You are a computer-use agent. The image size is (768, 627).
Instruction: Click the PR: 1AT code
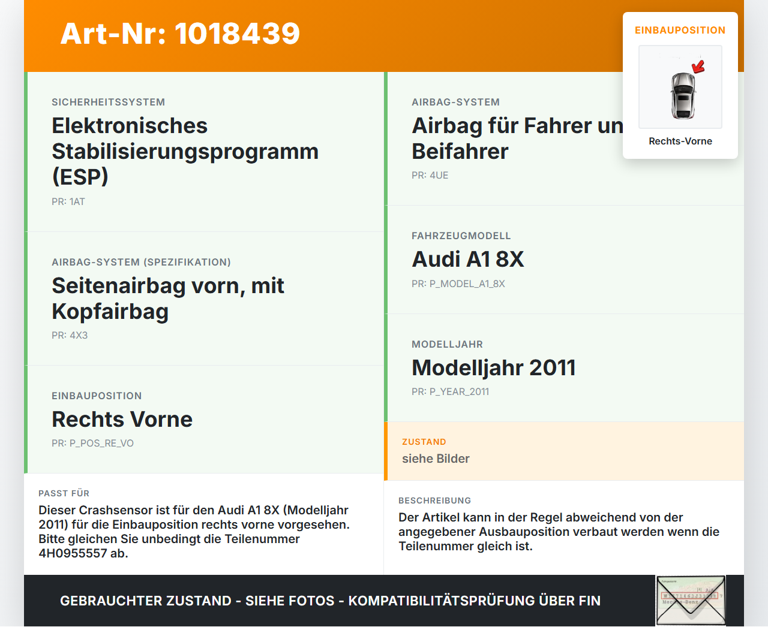[x=68, y=201]
